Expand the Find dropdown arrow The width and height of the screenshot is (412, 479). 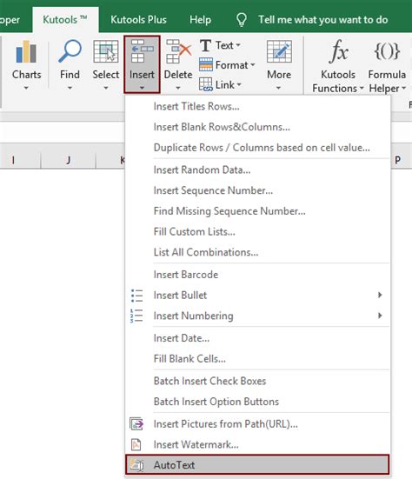pos(70,88)
